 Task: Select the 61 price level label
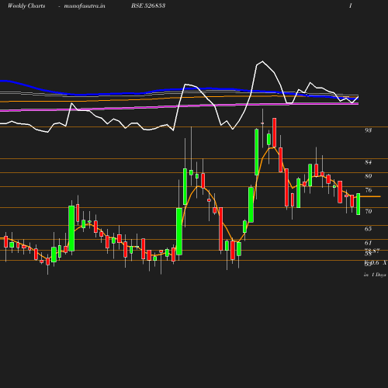tap(368, 243)
